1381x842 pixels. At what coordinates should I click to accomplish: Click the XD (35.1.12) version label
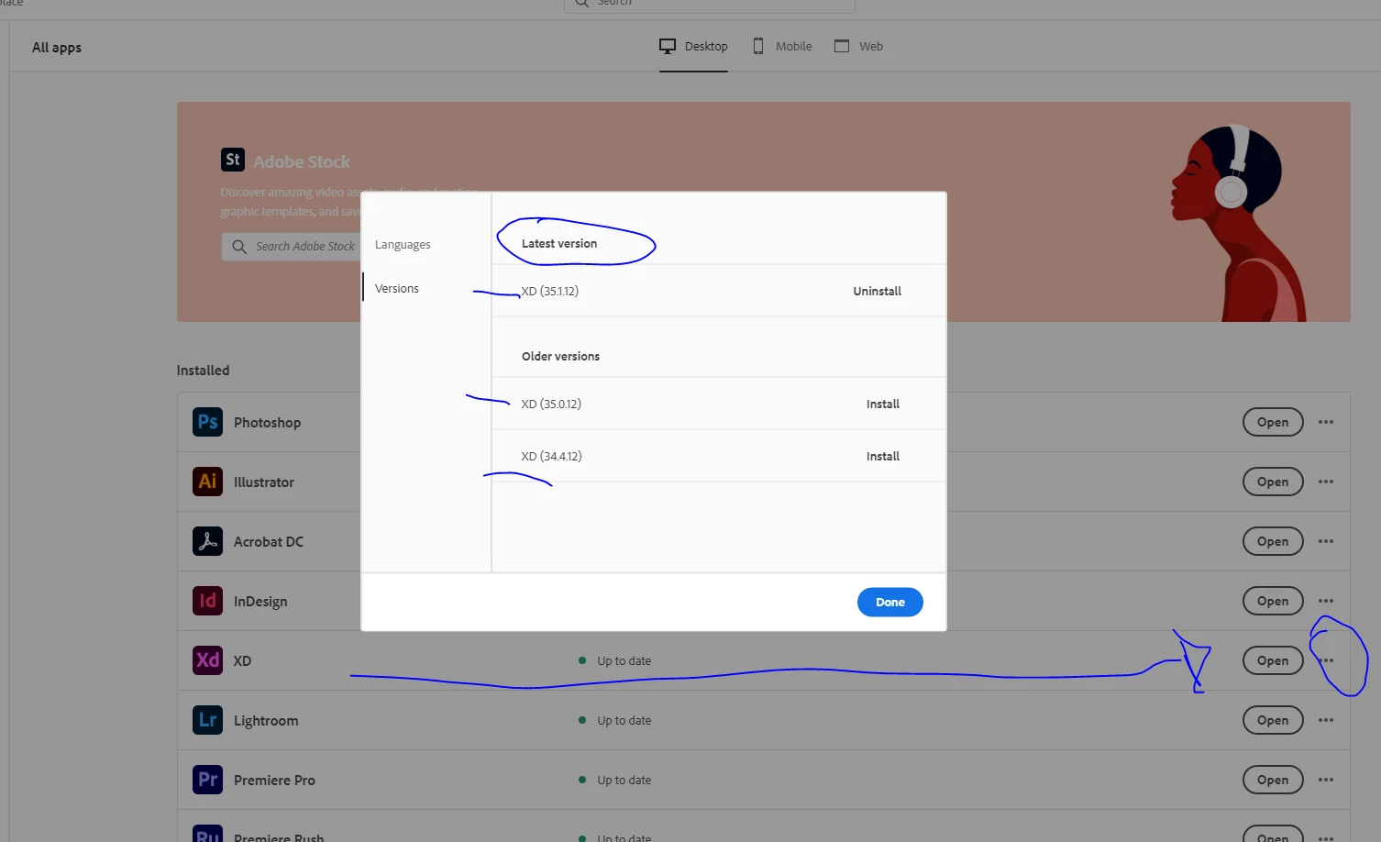[550, 291]
